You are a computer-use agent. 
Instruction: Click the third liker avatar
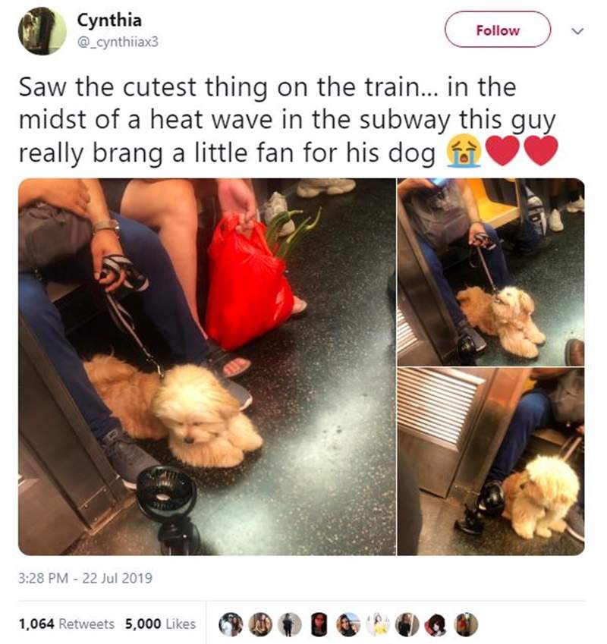290,624
